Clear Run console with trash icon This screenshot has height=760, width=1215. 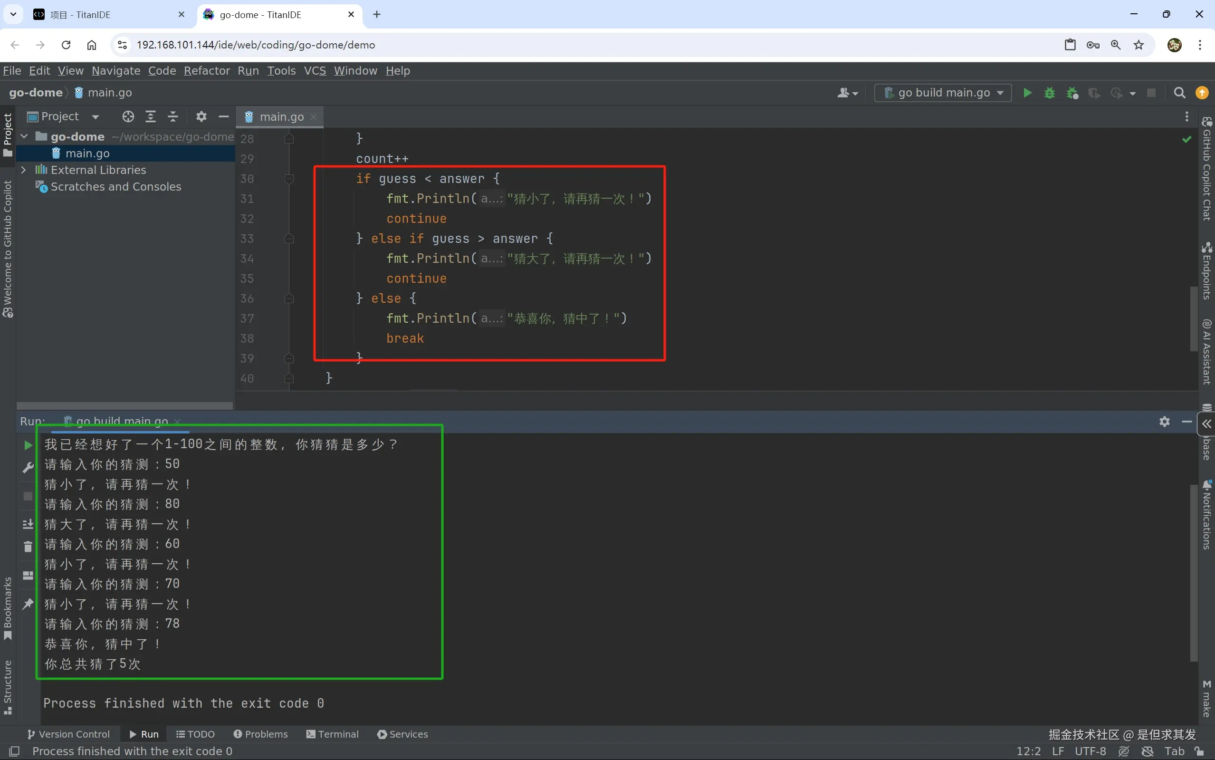click(28, 547)
